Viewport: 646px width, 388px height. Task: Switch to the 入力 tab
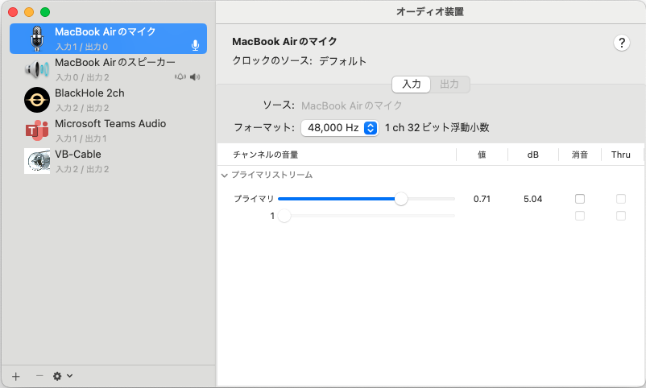(x=411, y=85)
